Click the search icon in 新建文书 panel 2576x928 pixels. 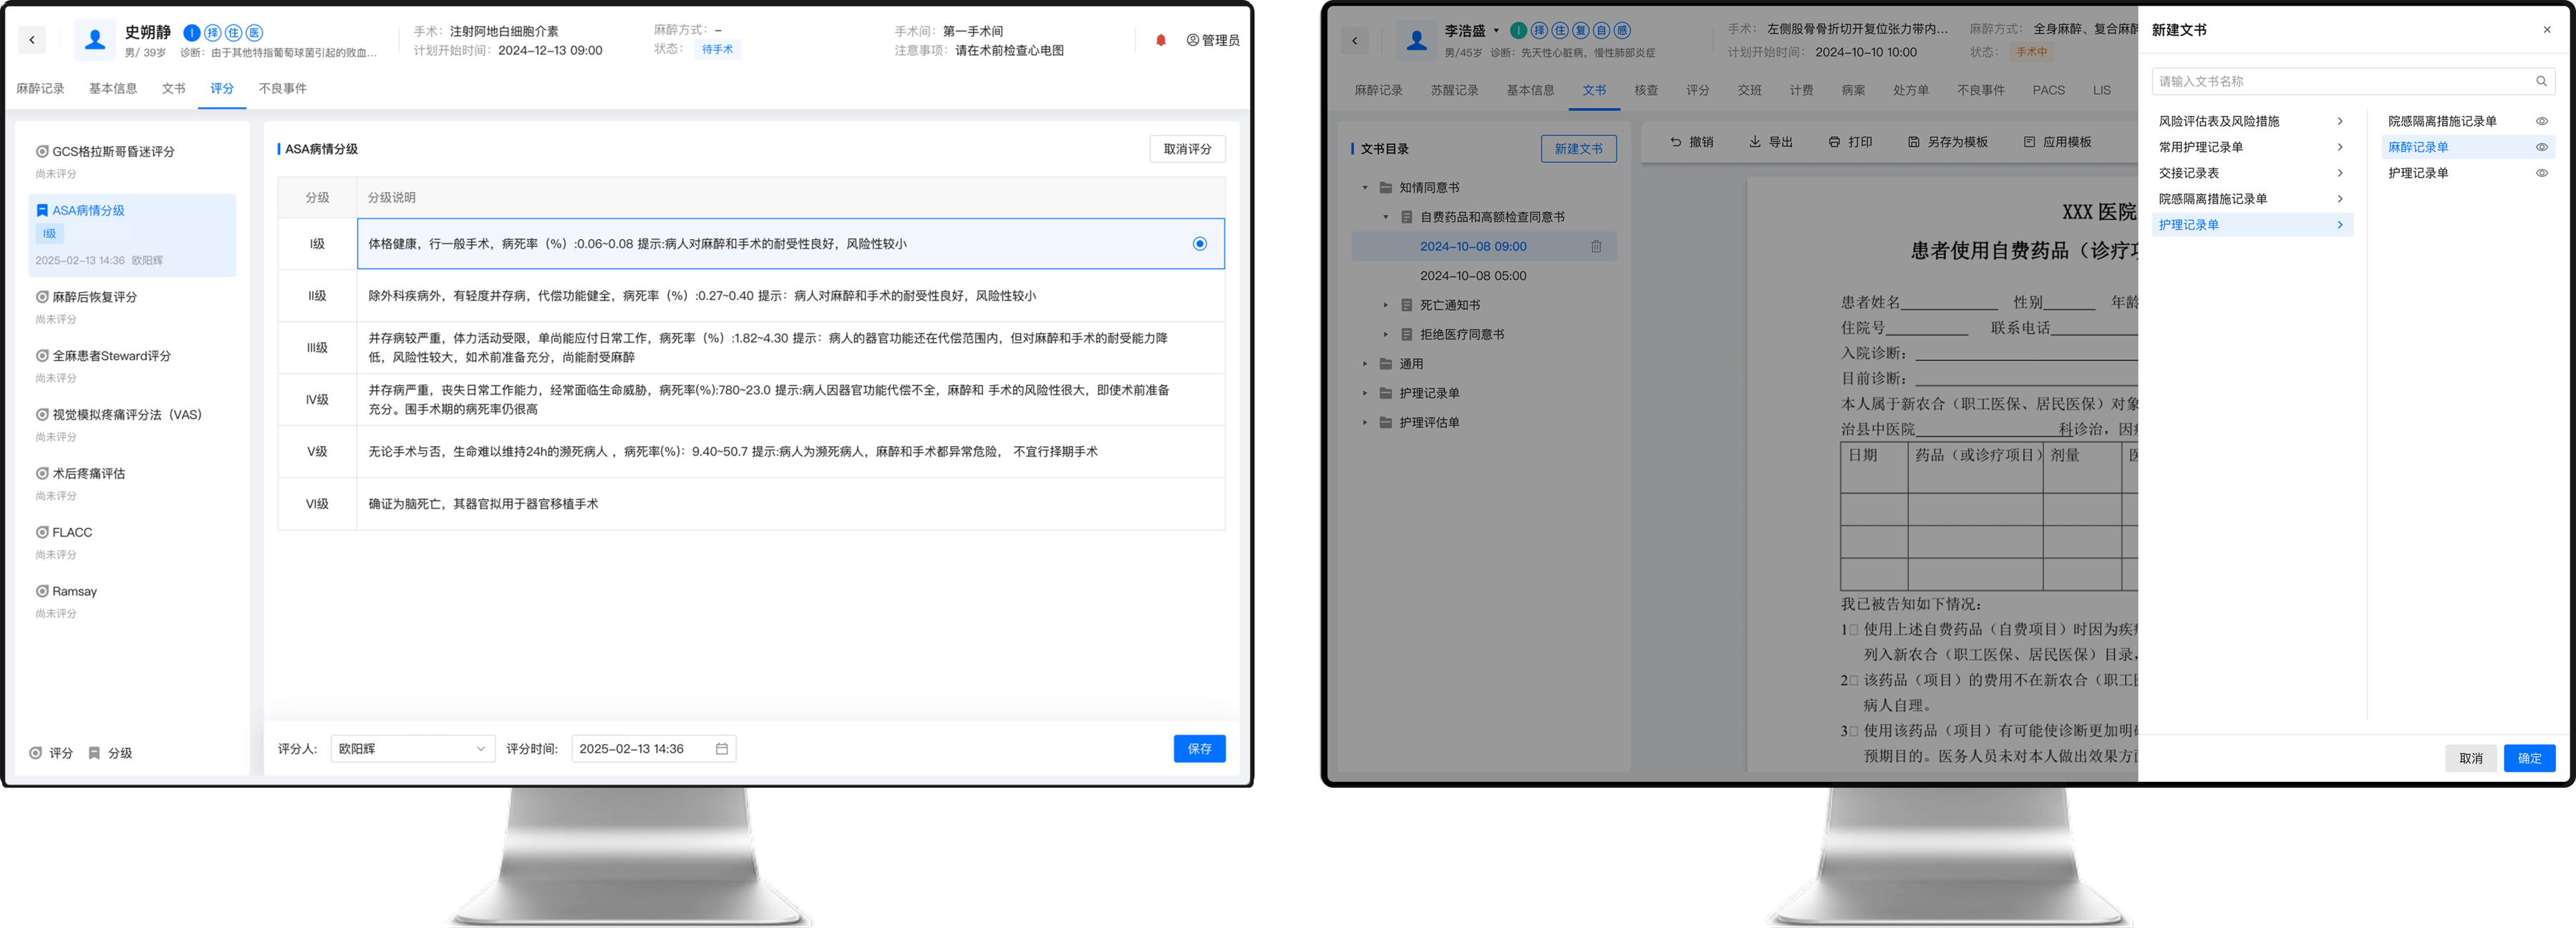[x=2541, y=81]
